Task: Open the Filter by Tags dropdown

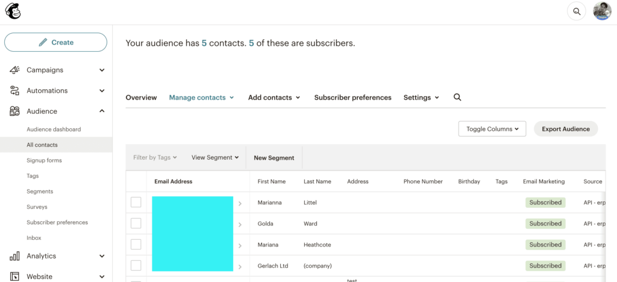Action: tap(155, 157)
